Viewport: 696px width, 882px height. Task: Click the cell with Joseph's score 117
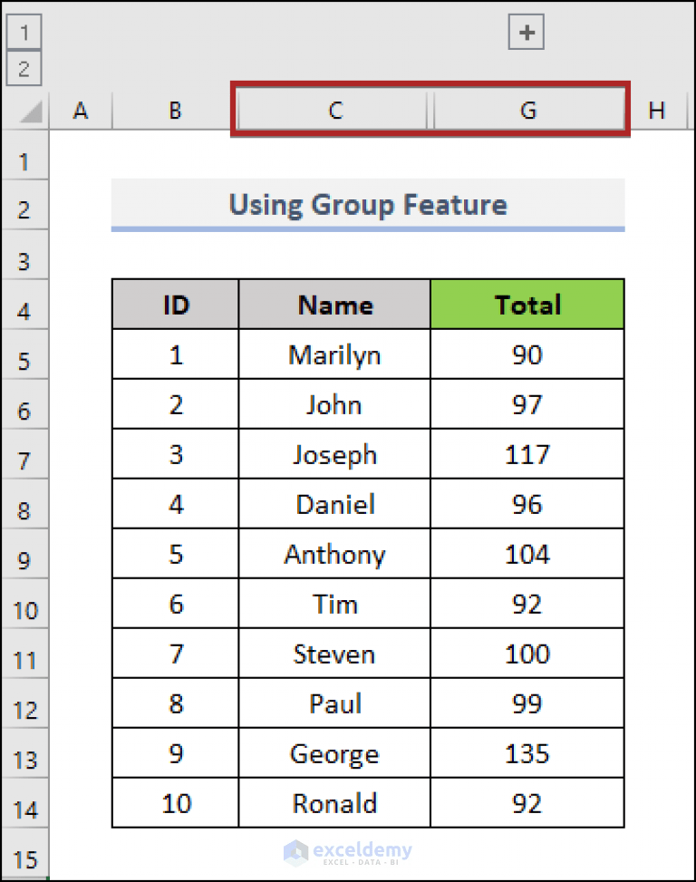click(x=527, y=454)
